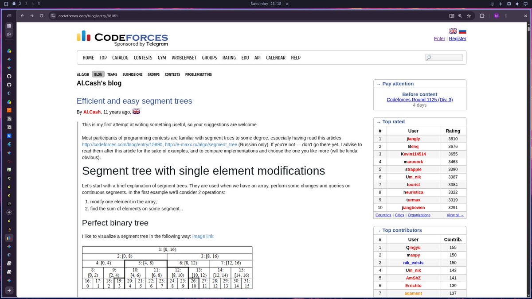Screen dimensions: 532x299
Task: Open the PROBLEMSET menu item
Action: click(184, 58)
